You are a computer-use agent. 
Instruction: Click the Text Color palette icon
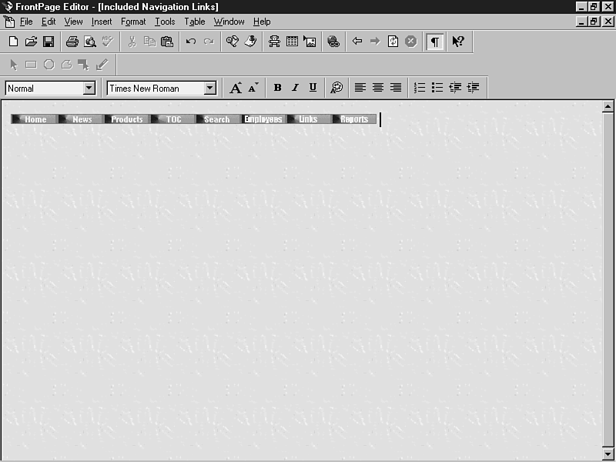[336, 88]
